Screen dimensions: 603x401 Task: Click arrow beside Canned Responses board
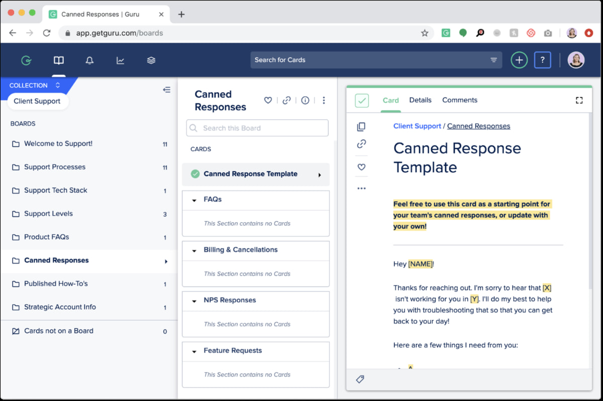click(166, 261)
